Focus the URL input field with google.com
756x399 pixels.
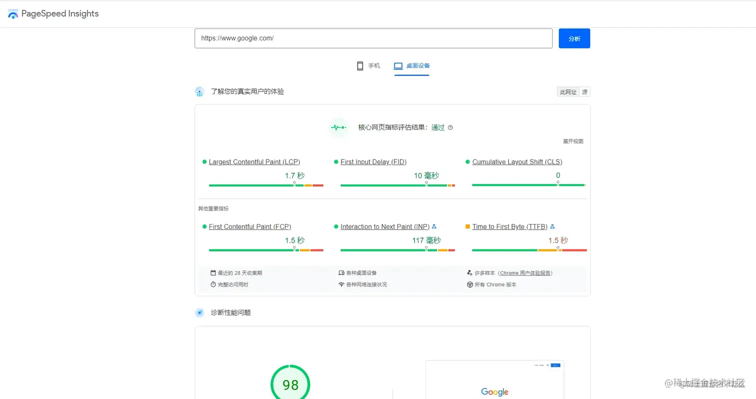click(x=373, y=38)
